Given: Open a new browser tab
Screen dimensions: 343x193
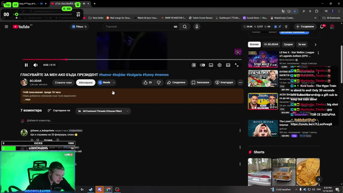Looking at the screenshot, I should click(95, 4).
